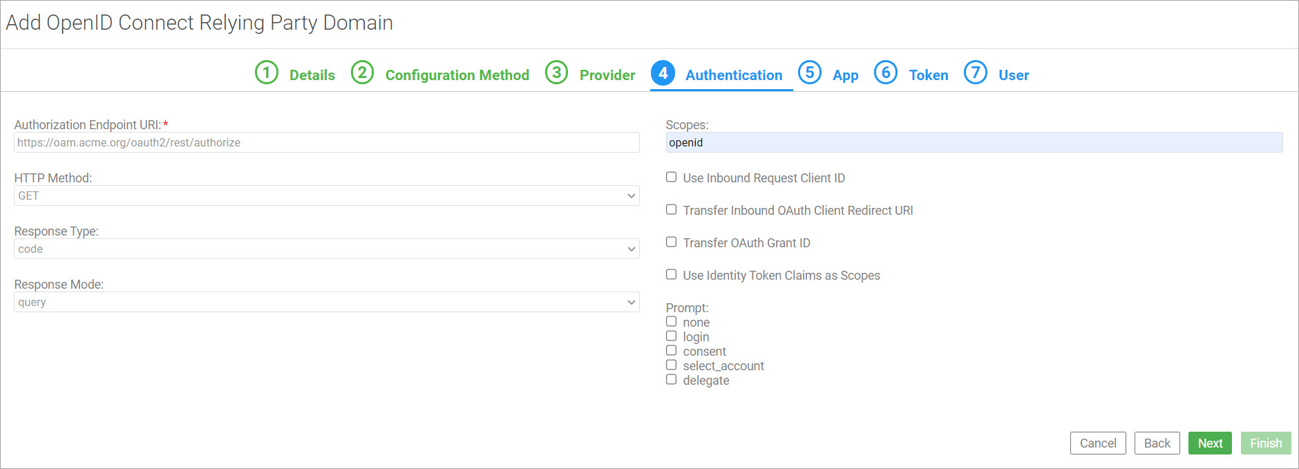Image resolution: width=1299 pixels, height=469 pixels.
Task: Click the step 3 Provider circle icon
Action: 556,73
